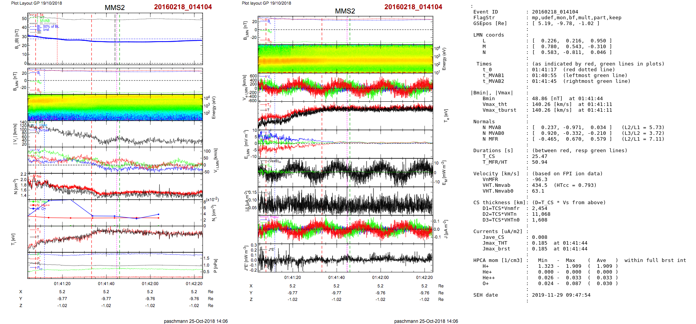Click the J*E panel at bottom of right plot
This screenshot has width=696, height=324.
pos(345,259)
